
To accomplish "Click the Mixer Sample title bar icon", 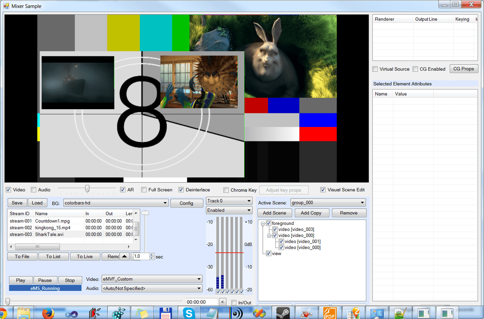I will 6,6.
